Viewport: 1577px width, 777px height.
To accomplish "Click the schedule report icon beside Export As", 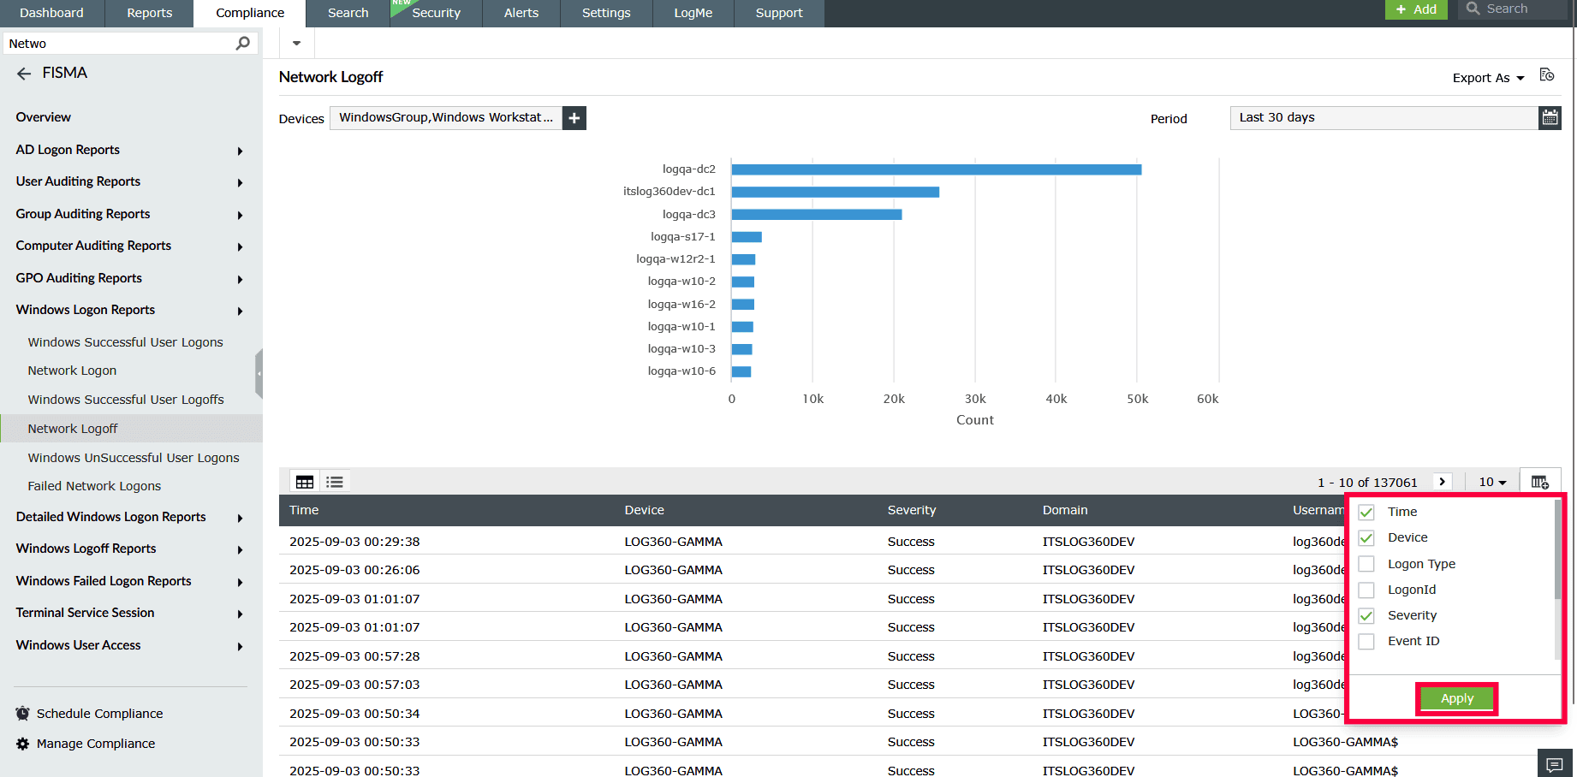I will pos(1546,75).
